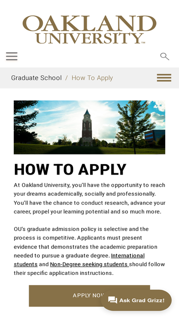Select How To Apply breadcrumb
Image resolution: width=179 pixels, height=320 pixels.
pyautogui.click(x=92, y=78)
